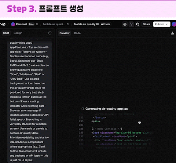Image resolution: width=176 pixels, height=163 pixels.
Task: Expand the Mobile air qualit... project switcher
Action: pyautogui.click(x=68, y=24)
